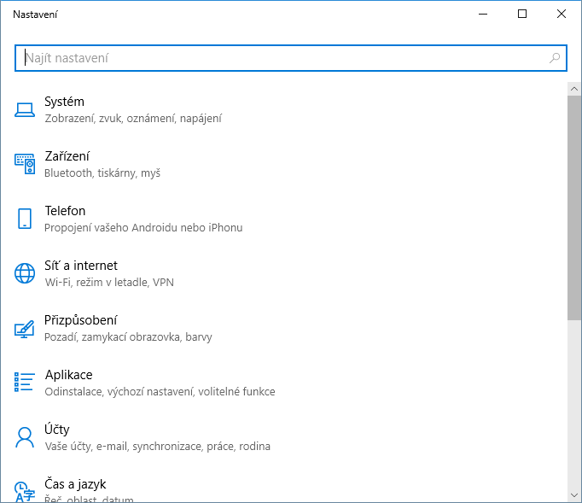Click 'Propojení vašeho Androidu nebo iPhonu' text
Image resolution: width=582 pixels, height=503 pixels.
(x=143, y=228)
